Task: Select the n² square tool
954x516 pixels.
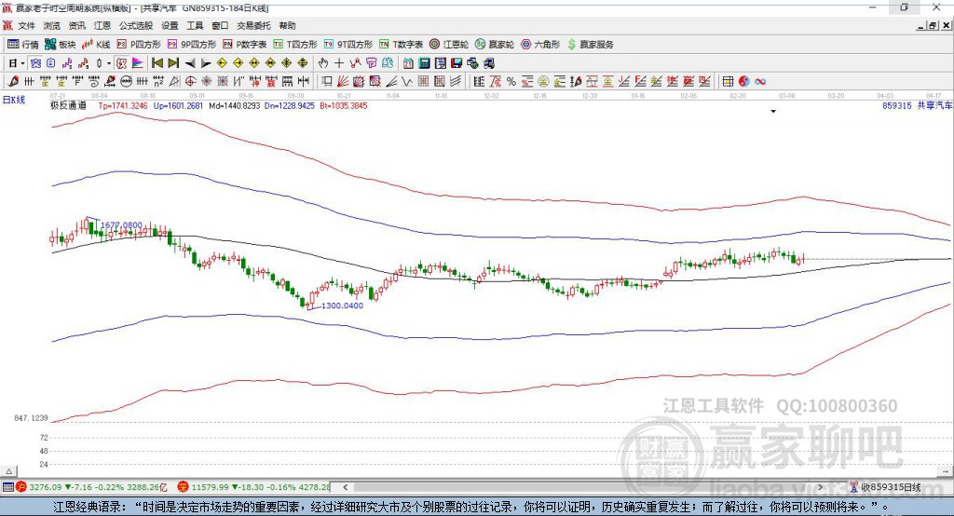Action: 158,82
